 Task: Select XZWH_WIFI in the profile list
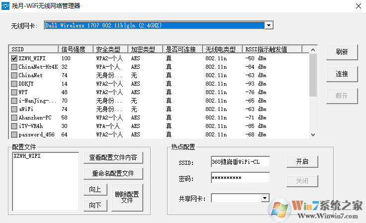click(27, 156)
